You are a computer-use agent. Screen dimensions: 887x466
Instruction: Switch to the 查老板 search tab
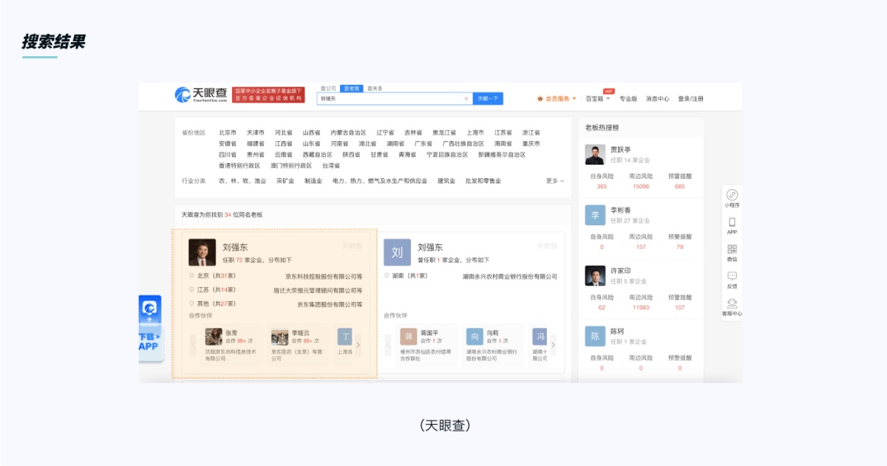coord(351,88)
